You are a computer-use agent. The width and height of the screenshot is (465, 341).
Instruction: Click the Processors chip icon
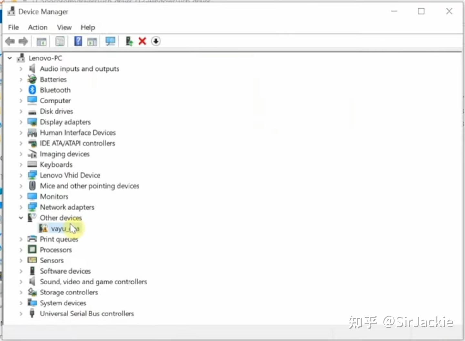click(32, 250)
